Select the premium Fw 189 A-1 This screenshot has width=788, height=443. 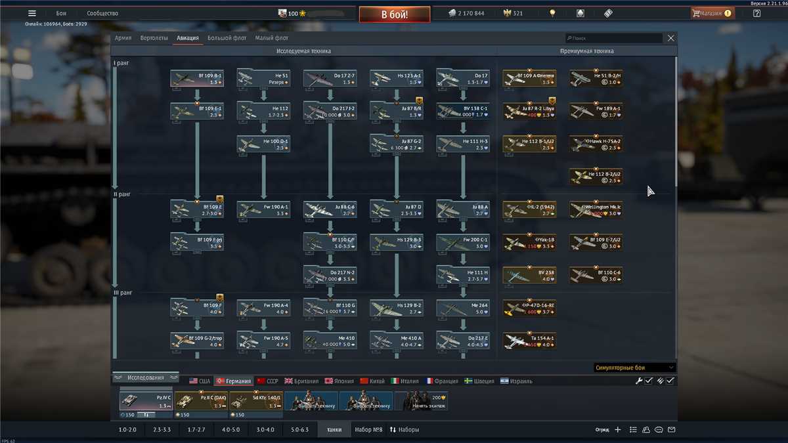(596, 112)
